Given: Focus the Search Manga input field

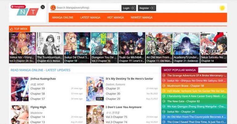Looking at the screenshot, I should (88, 8).
